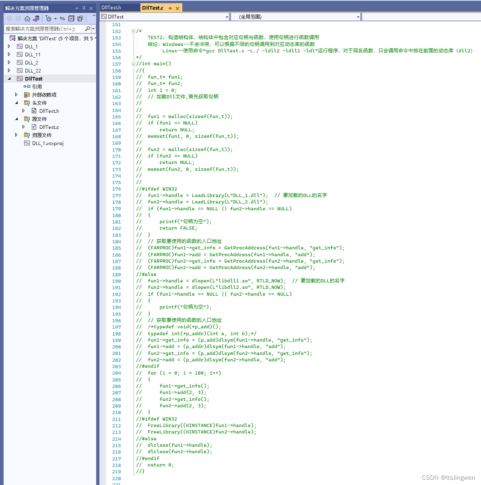
Task: Toggle pin on the DllTest.c tab
Action: pos(170,8)
